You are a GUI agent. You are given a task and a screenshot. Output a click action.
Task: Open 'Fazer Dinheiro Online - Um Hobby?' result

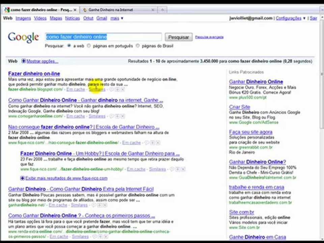pos(100,154)
